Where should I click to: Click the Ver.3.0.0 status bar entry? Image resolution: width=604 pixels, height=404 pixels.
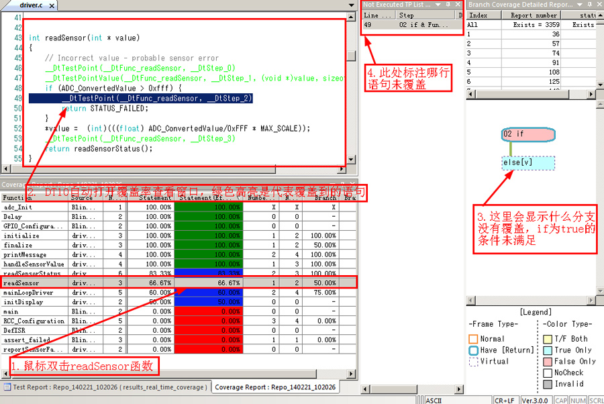point(535,400)
